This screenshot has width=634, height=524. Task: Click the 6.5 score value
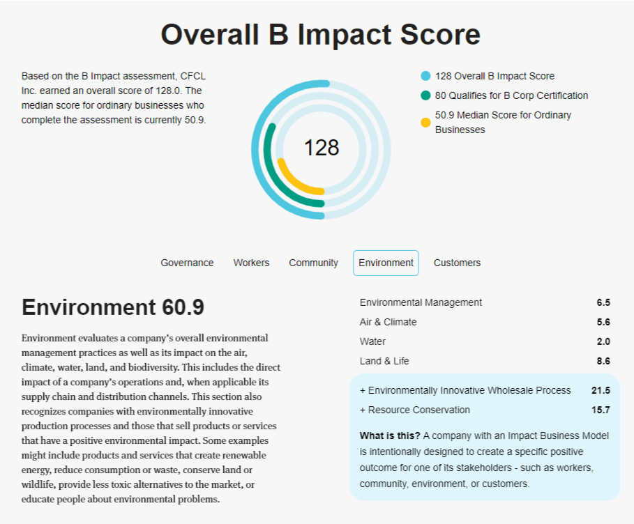603,302
